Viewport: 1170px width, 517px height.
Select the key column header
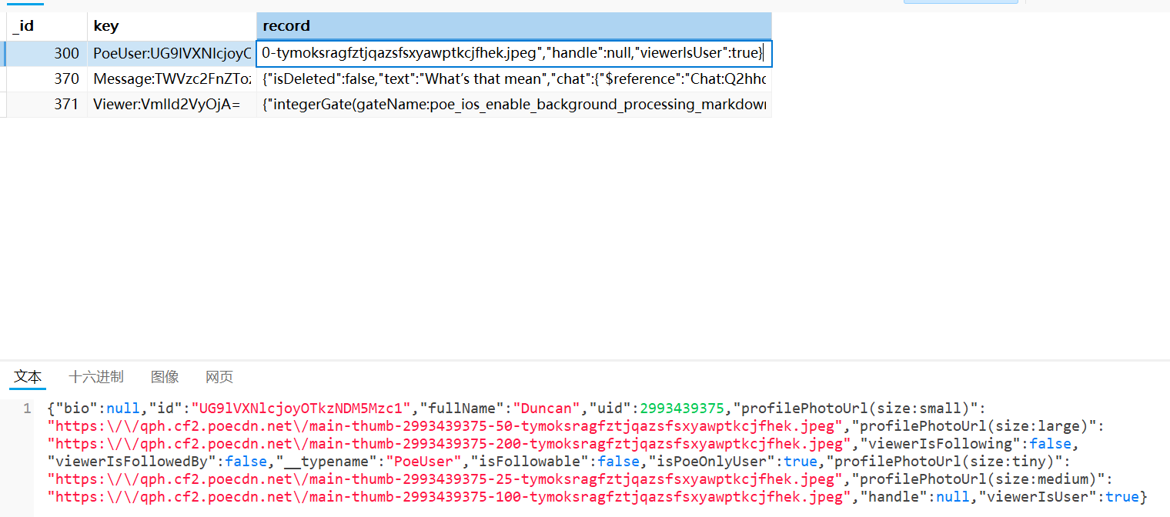coord(172,25)
